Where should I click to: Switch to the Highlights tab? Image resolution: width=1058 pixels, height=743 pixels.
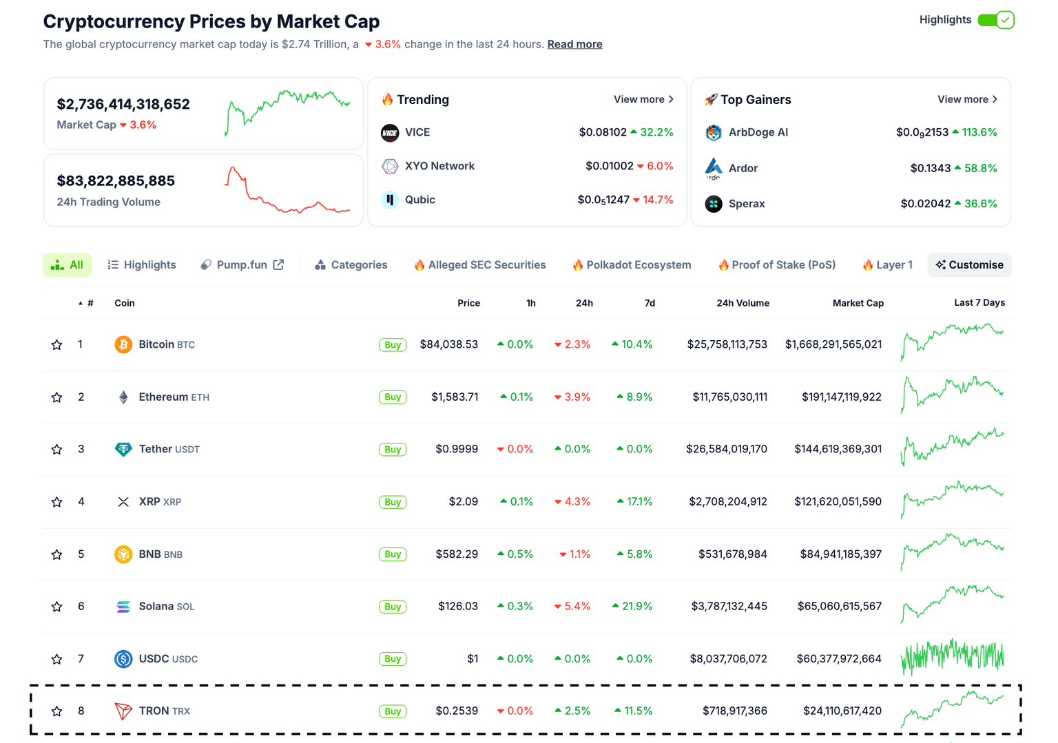(x=141, y=264)
